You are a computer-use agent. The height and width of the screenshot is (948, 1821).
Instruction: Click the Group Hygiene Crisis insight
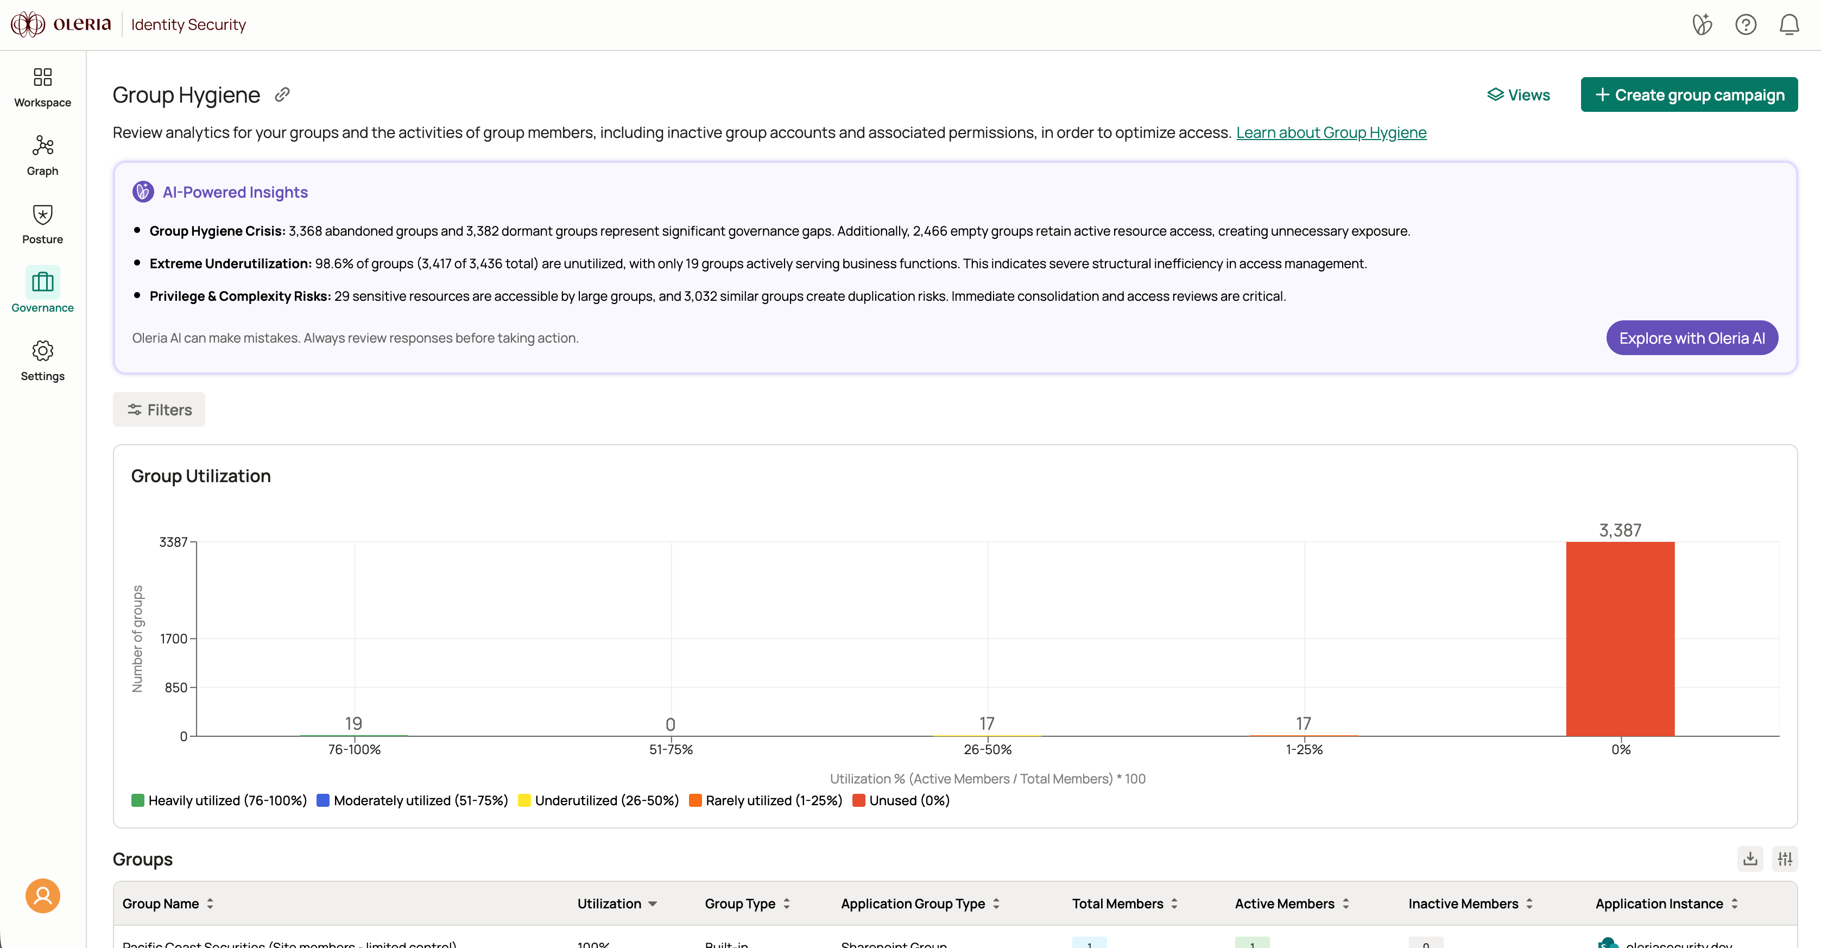(x=779, y=231)
